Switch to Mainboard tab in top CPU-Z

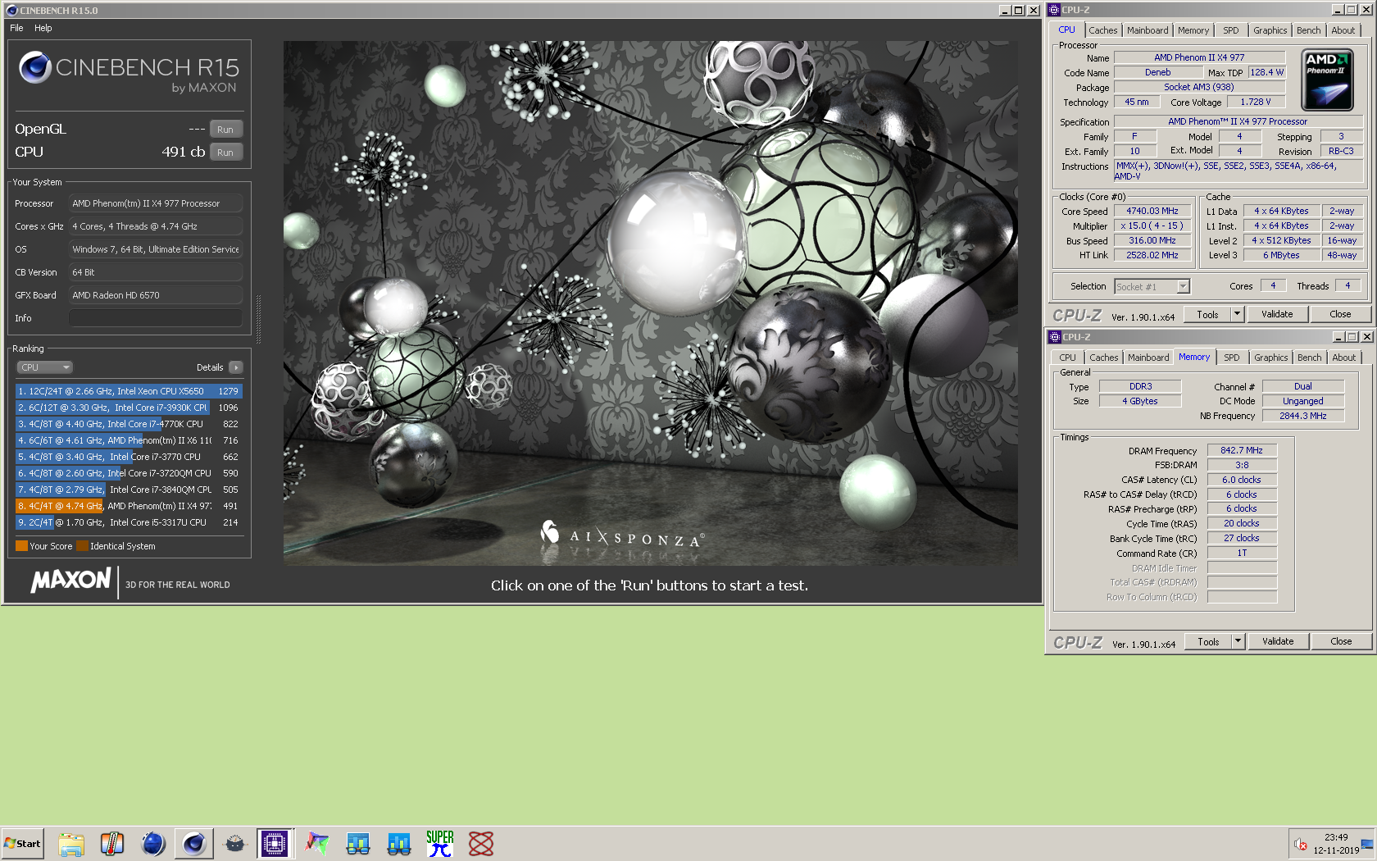(1147, 30)
